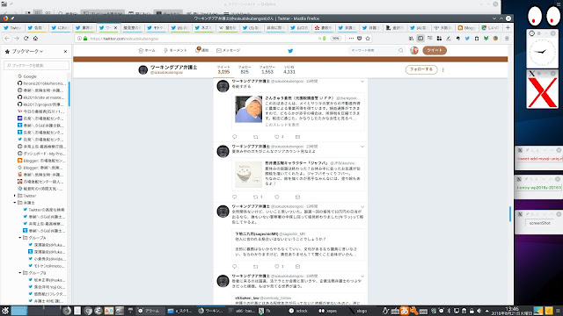Open the ホーム navigation item

pyautogui.click(x=147, y=51)
